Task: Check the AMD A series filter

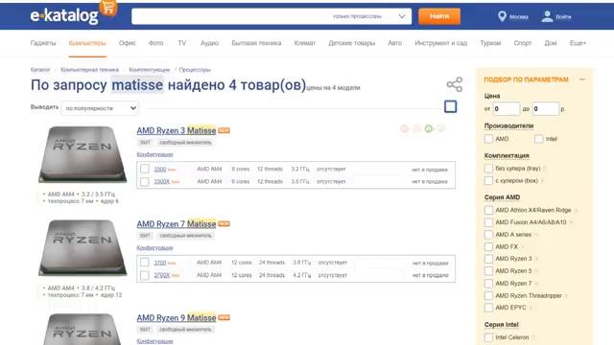Action: [488, 234]
